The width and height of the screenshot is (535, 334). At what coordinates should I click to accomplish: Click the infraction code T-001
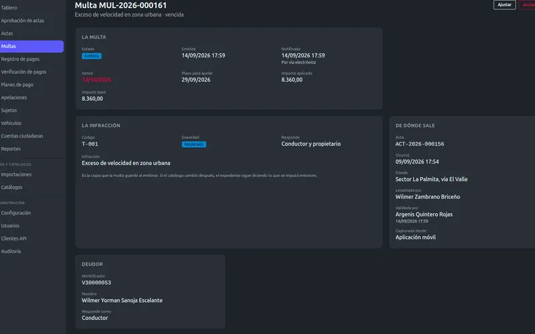tap(90, 144)
